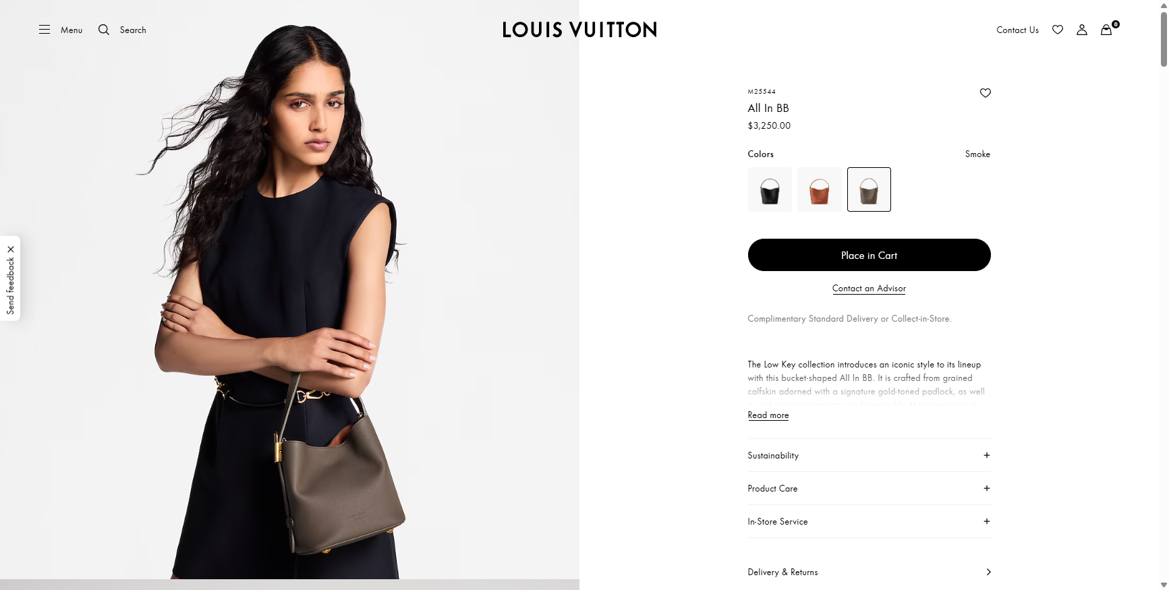The height and width of the screenshot is (590, 1169).
Task: Click the Search magnifier icon
Action: (104, 30)
